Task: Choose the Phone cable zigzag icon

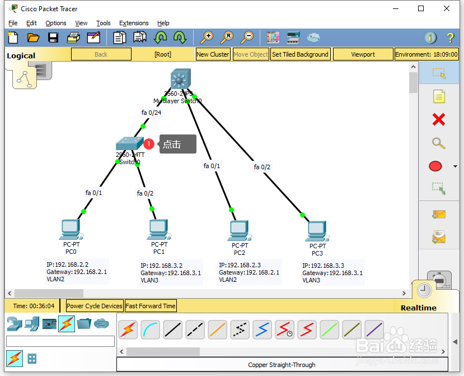Action: (x=240, y=330)
